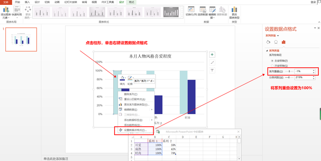This screenshot has height=161, width=321.
Task: Click the 添加图表元素 ribbon icon
Action: 6,12
